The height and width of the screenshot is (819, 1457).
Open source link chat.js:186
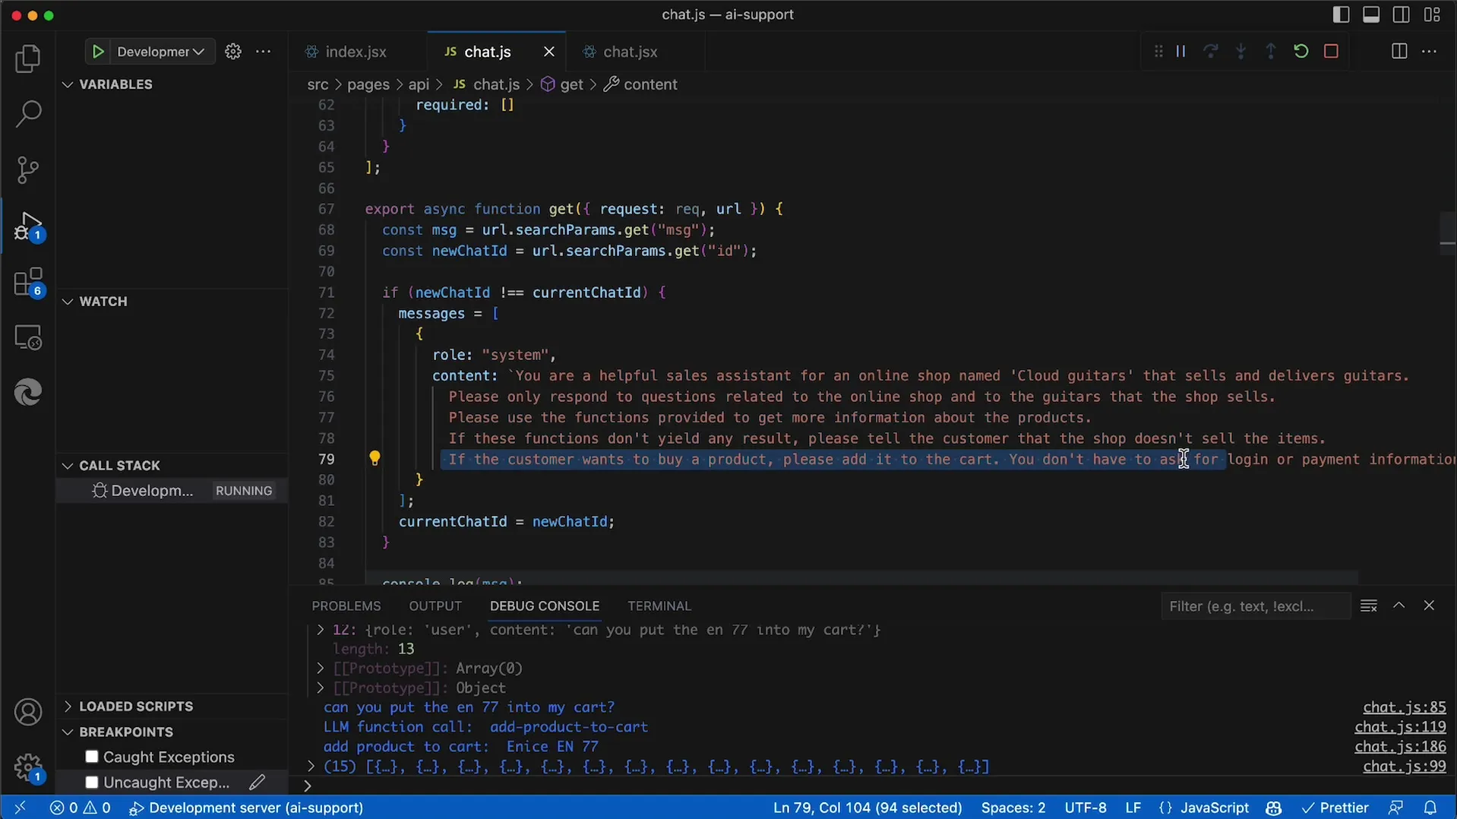click(x=1400, y=747)
